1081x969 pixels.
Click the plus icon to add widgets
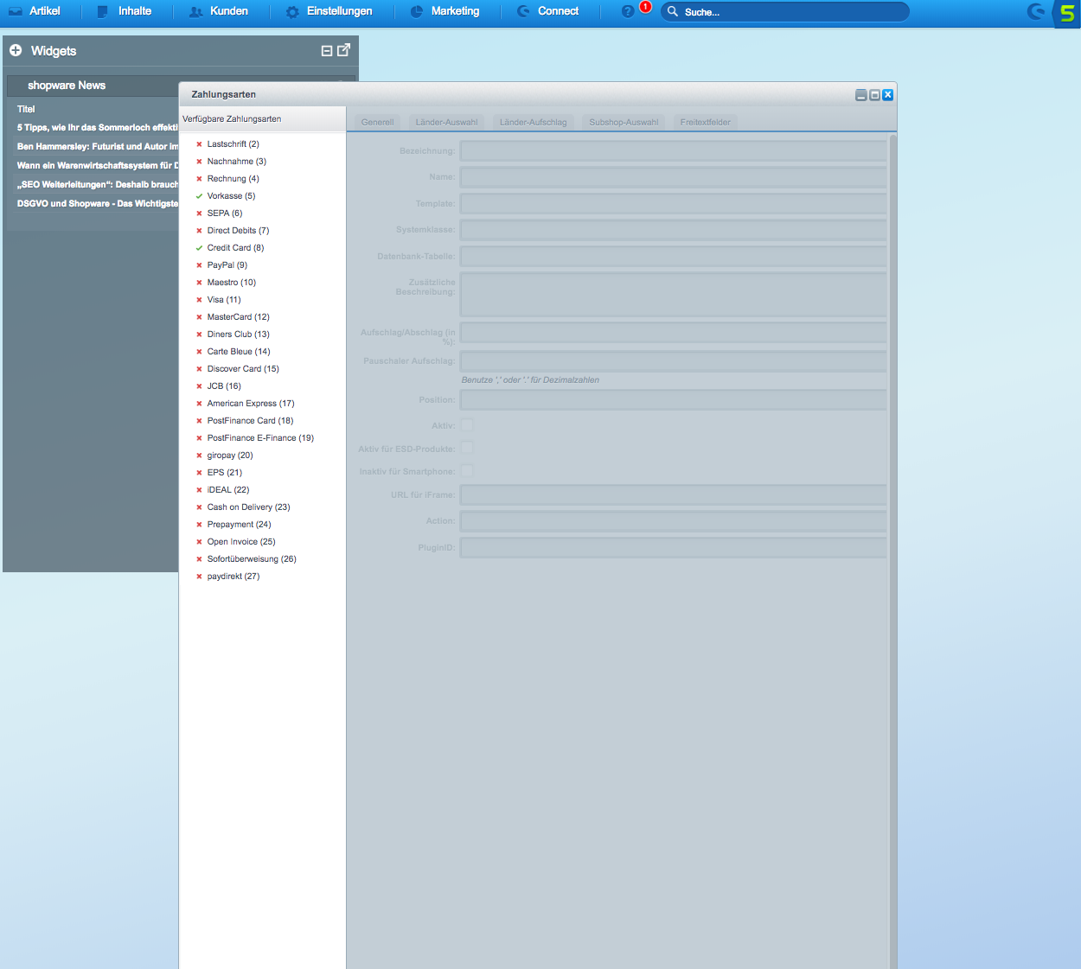16,51
